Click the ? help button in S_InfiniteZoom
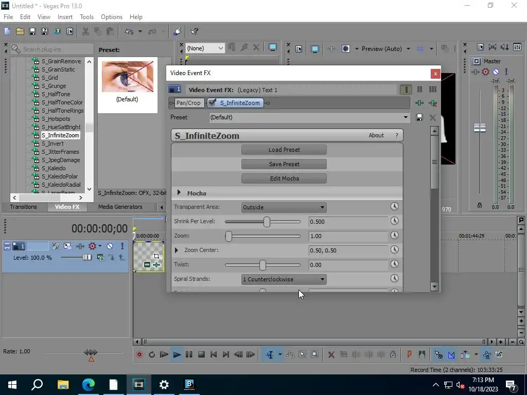This screenshot has width=527, height=395. [397, 135]
